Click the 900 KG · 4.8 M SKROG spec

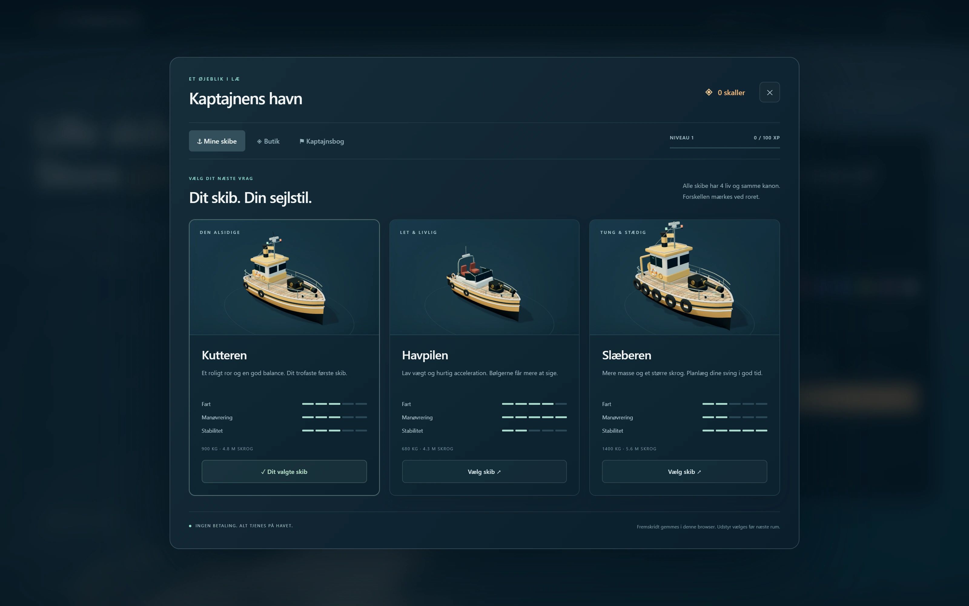coord(227,448)
